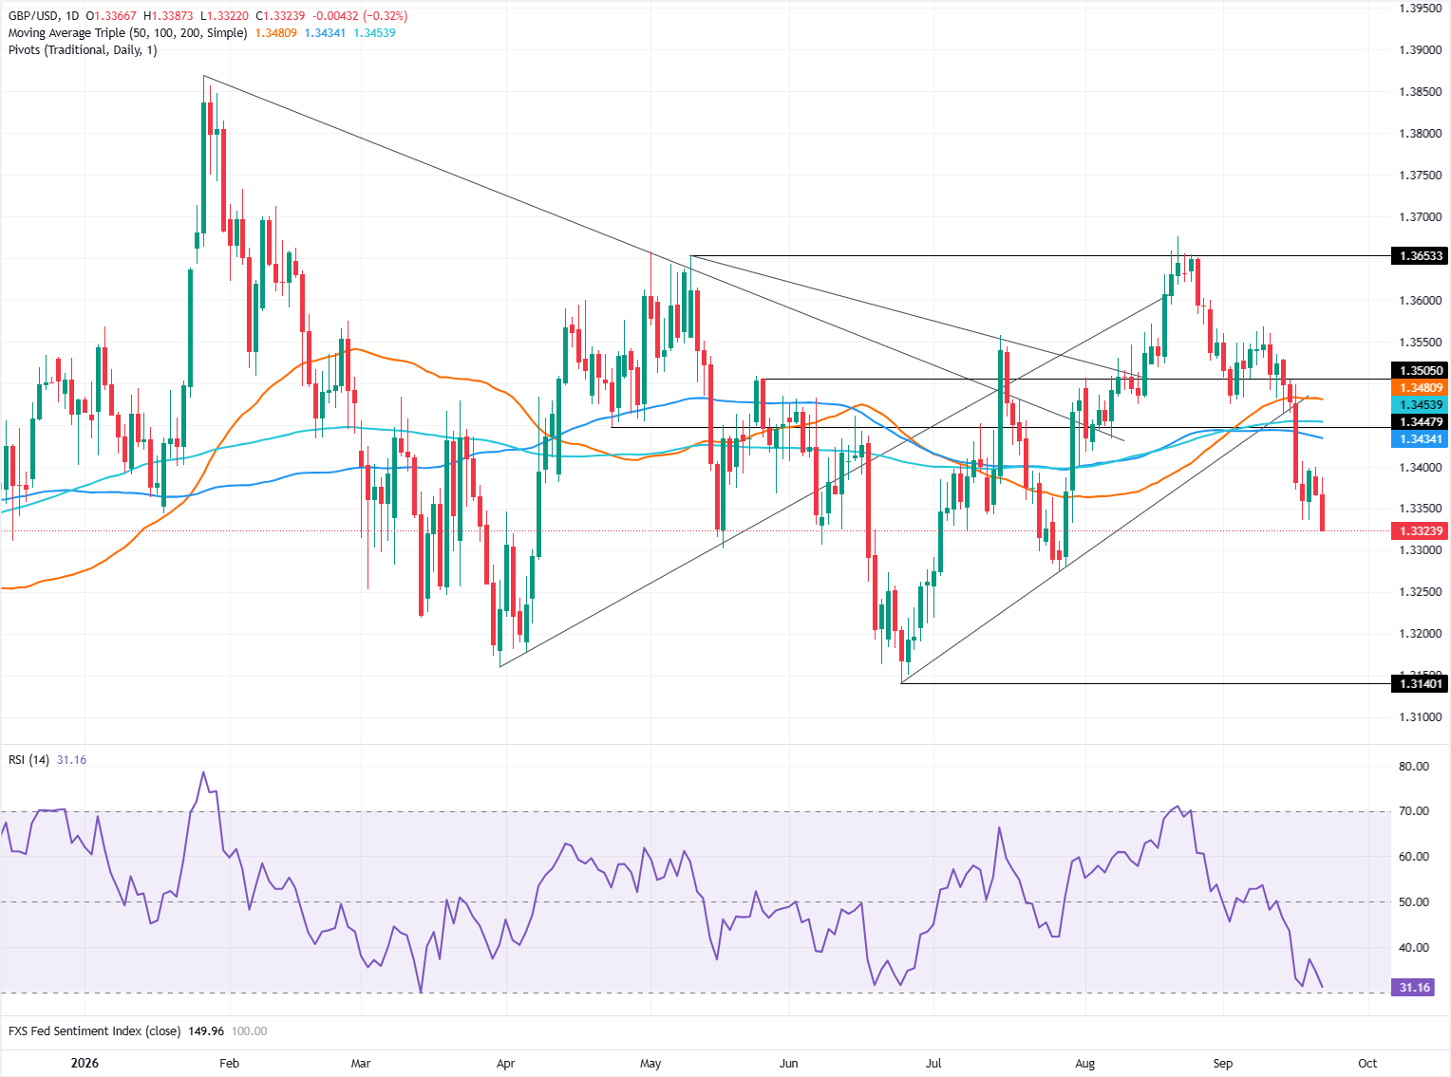
Task: Click the RSI 70.00 axis level
Action: point(1414,811)
